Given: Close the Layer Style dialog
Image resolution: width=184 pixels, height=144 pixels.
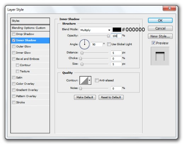Looking at the screenshot, I should 169,8.
